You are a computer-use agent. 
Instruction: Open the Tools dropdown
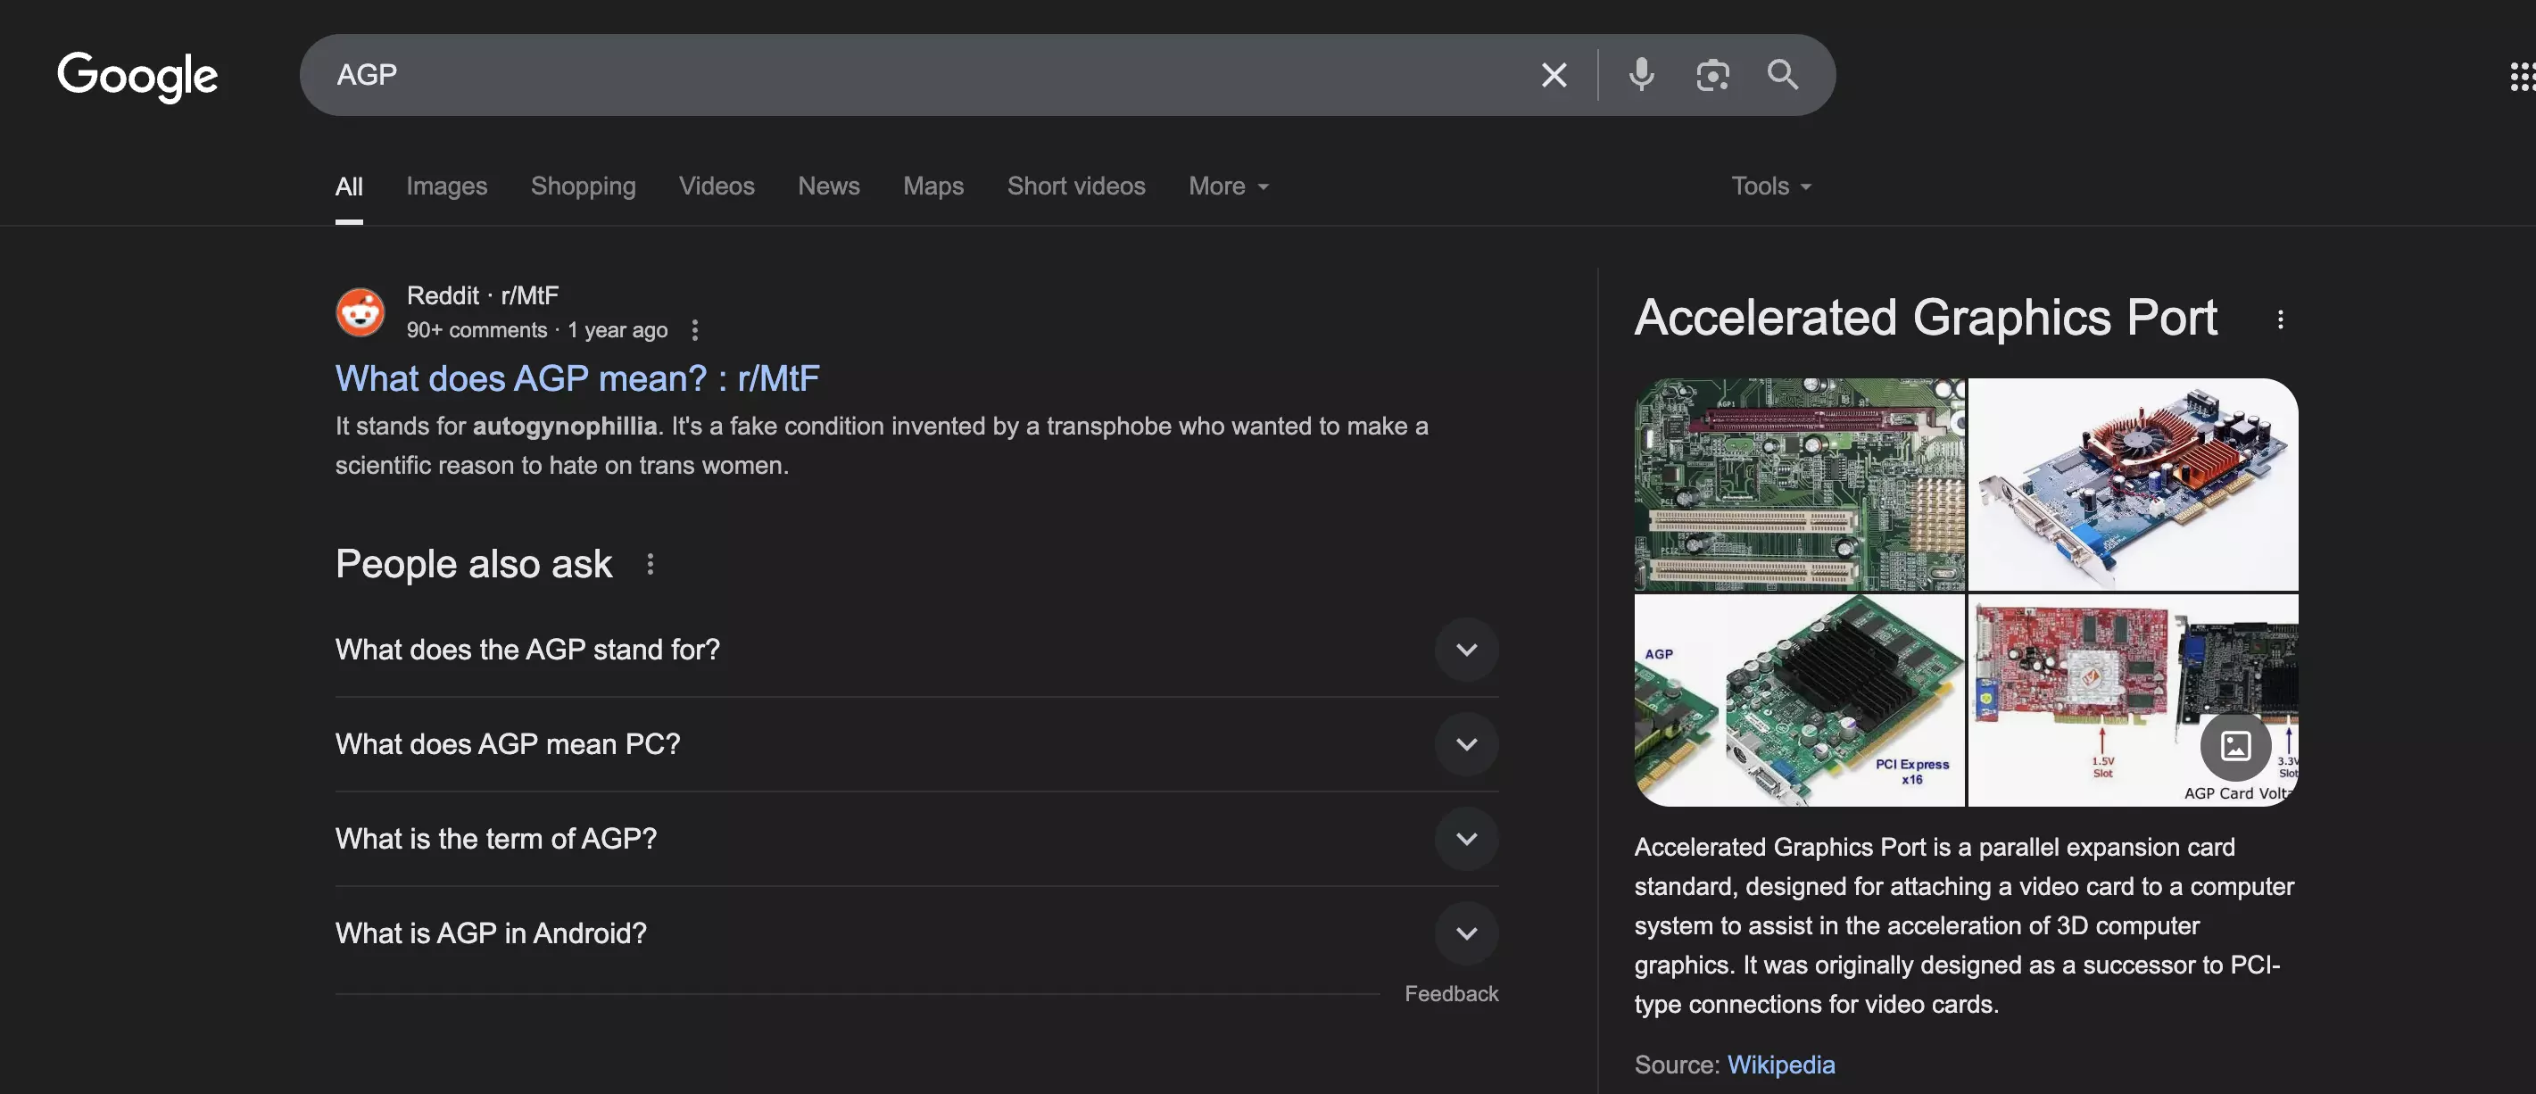coord(1771,186)
